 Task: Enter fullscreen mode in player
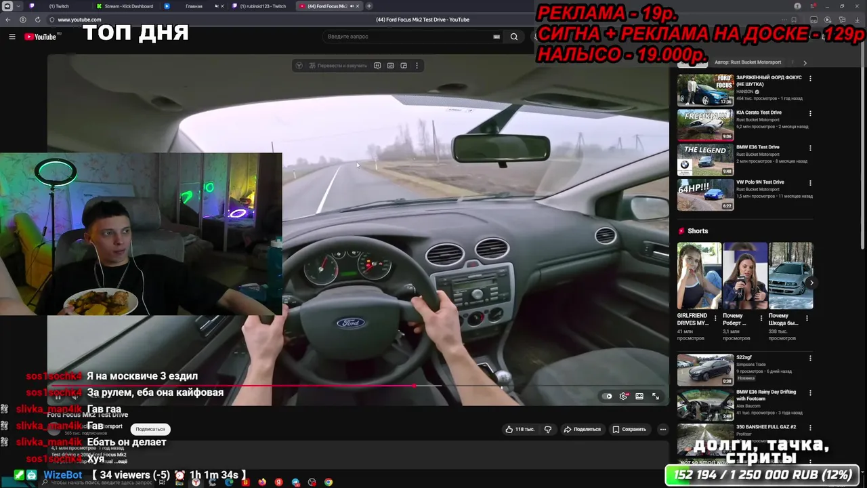656,396
